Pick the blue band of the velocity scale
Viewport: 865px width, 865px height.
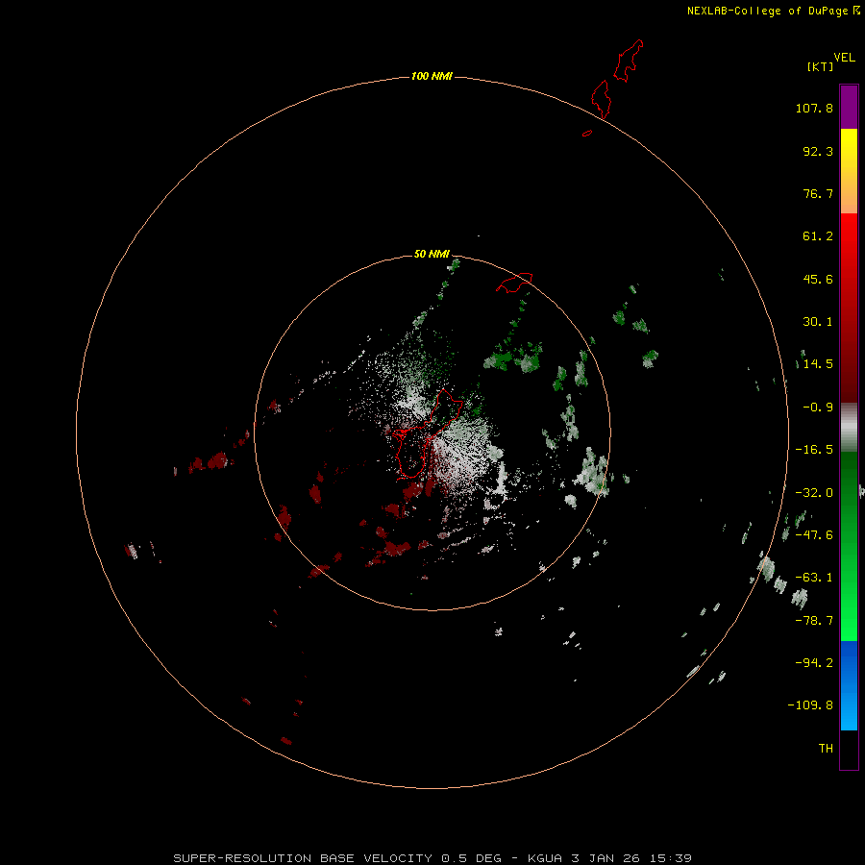coord(849,685)
